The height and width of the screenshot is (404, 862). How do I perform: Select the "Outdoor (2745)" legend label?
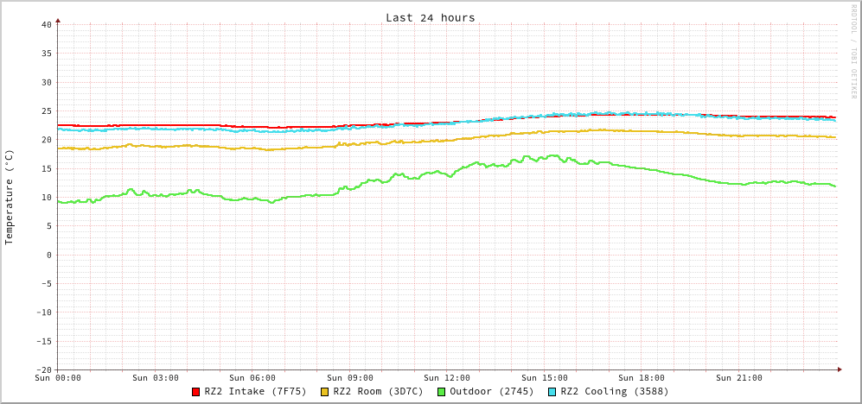491,392
